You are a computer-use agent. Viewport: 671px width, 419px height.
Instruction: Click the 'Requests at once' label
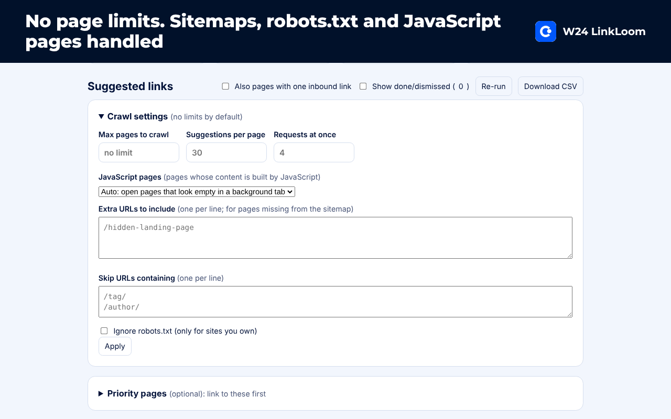[305, 135]
